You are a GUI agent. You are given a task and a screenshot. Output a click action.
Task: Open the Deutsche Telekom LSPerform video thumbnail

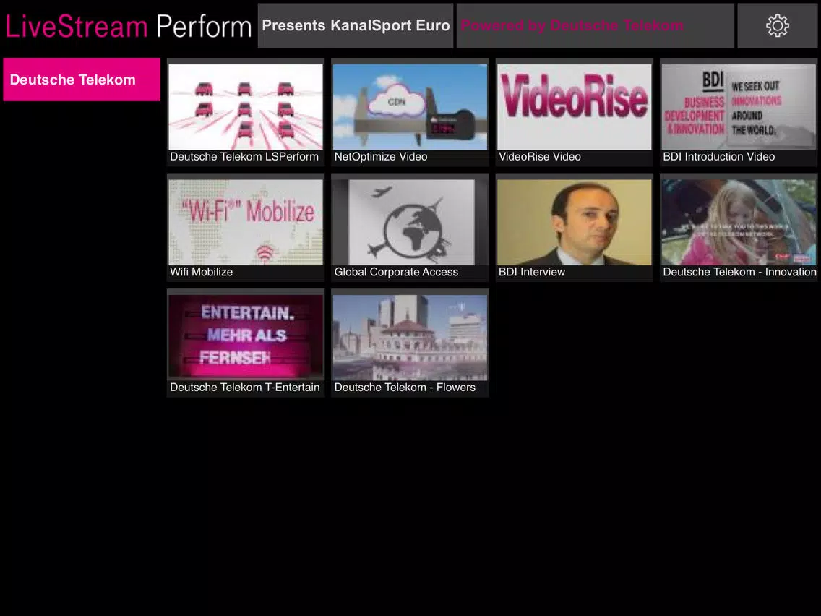coord(246,107)
